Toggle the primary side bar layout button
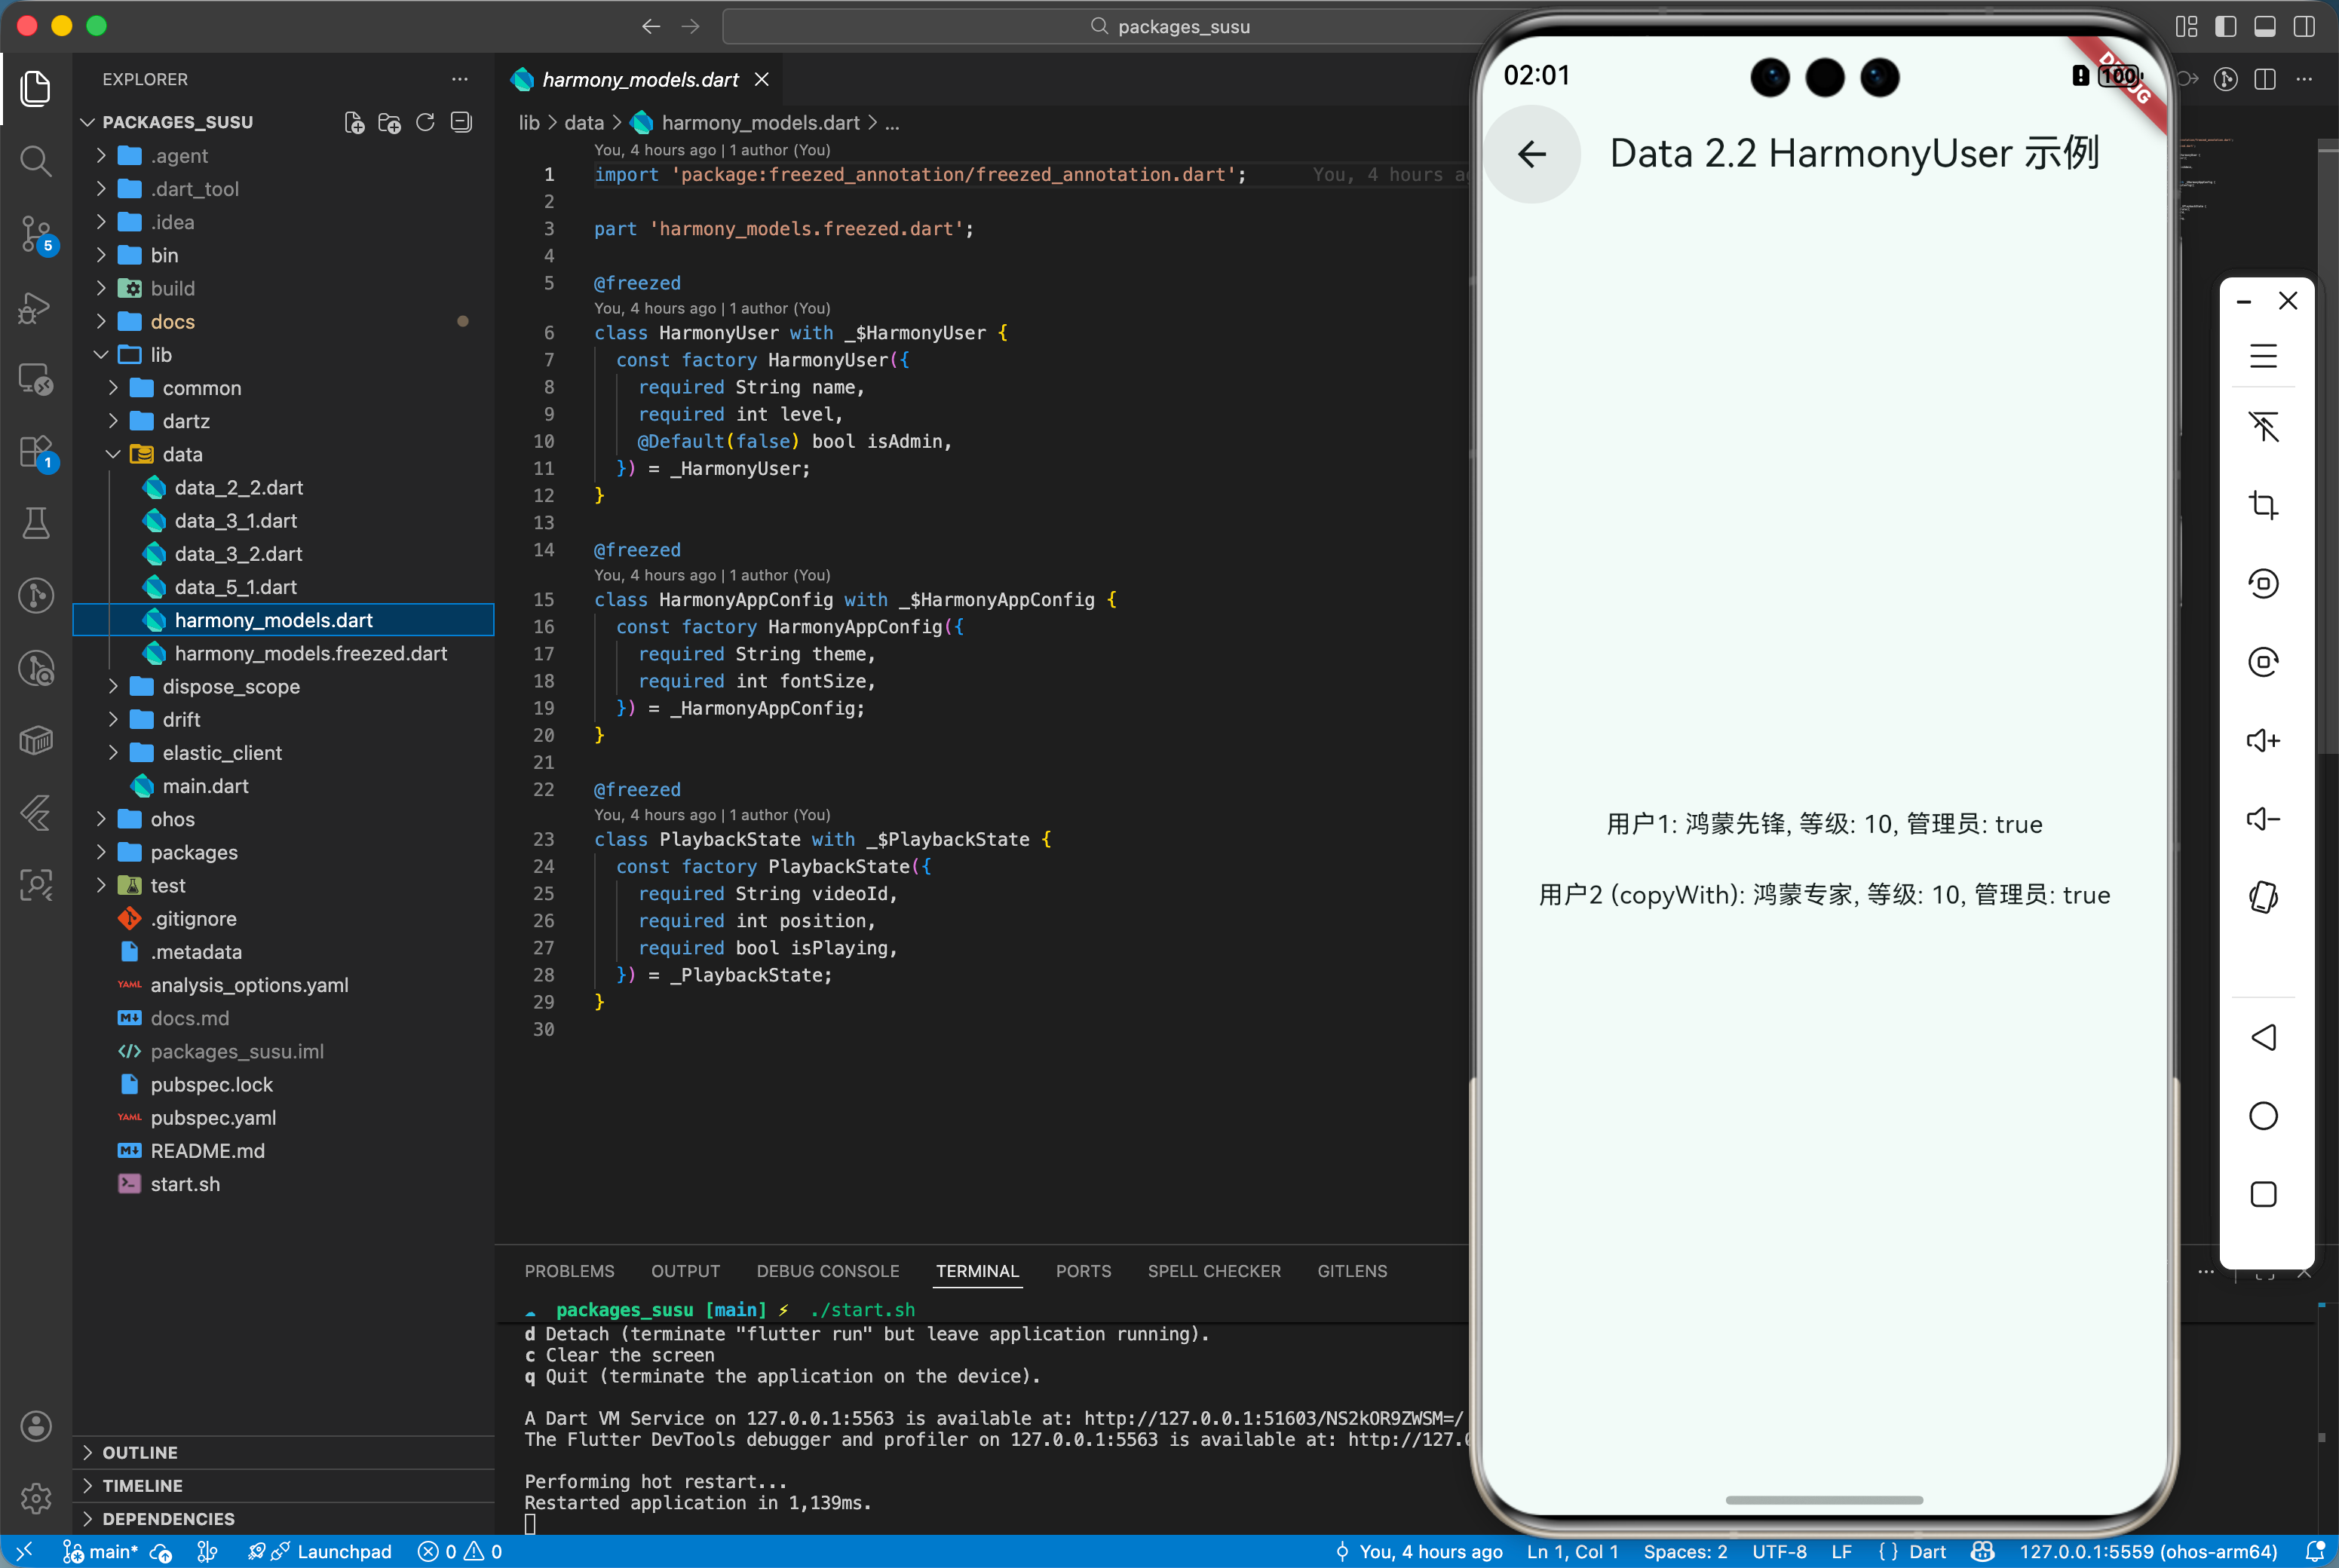The image size is (2339, 1568). coord(2225,27)
